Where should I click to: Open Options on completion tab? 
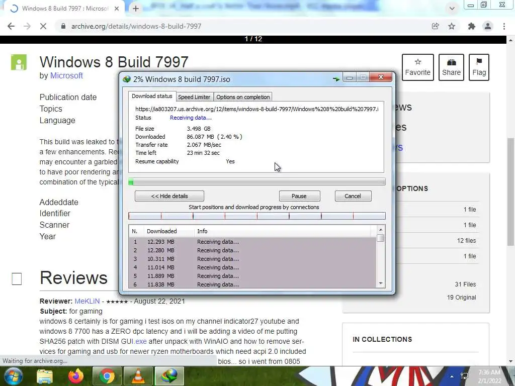243,97
